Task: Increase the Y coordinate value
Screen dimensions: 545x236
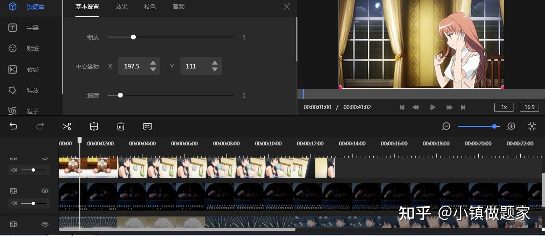Action: click(x=215, y=62)
